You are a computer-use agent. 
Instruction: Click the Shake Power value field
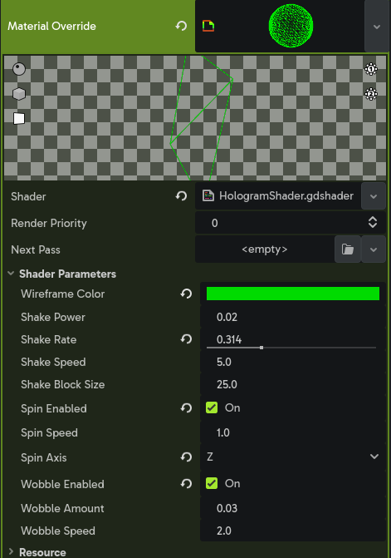click(293, 317)
